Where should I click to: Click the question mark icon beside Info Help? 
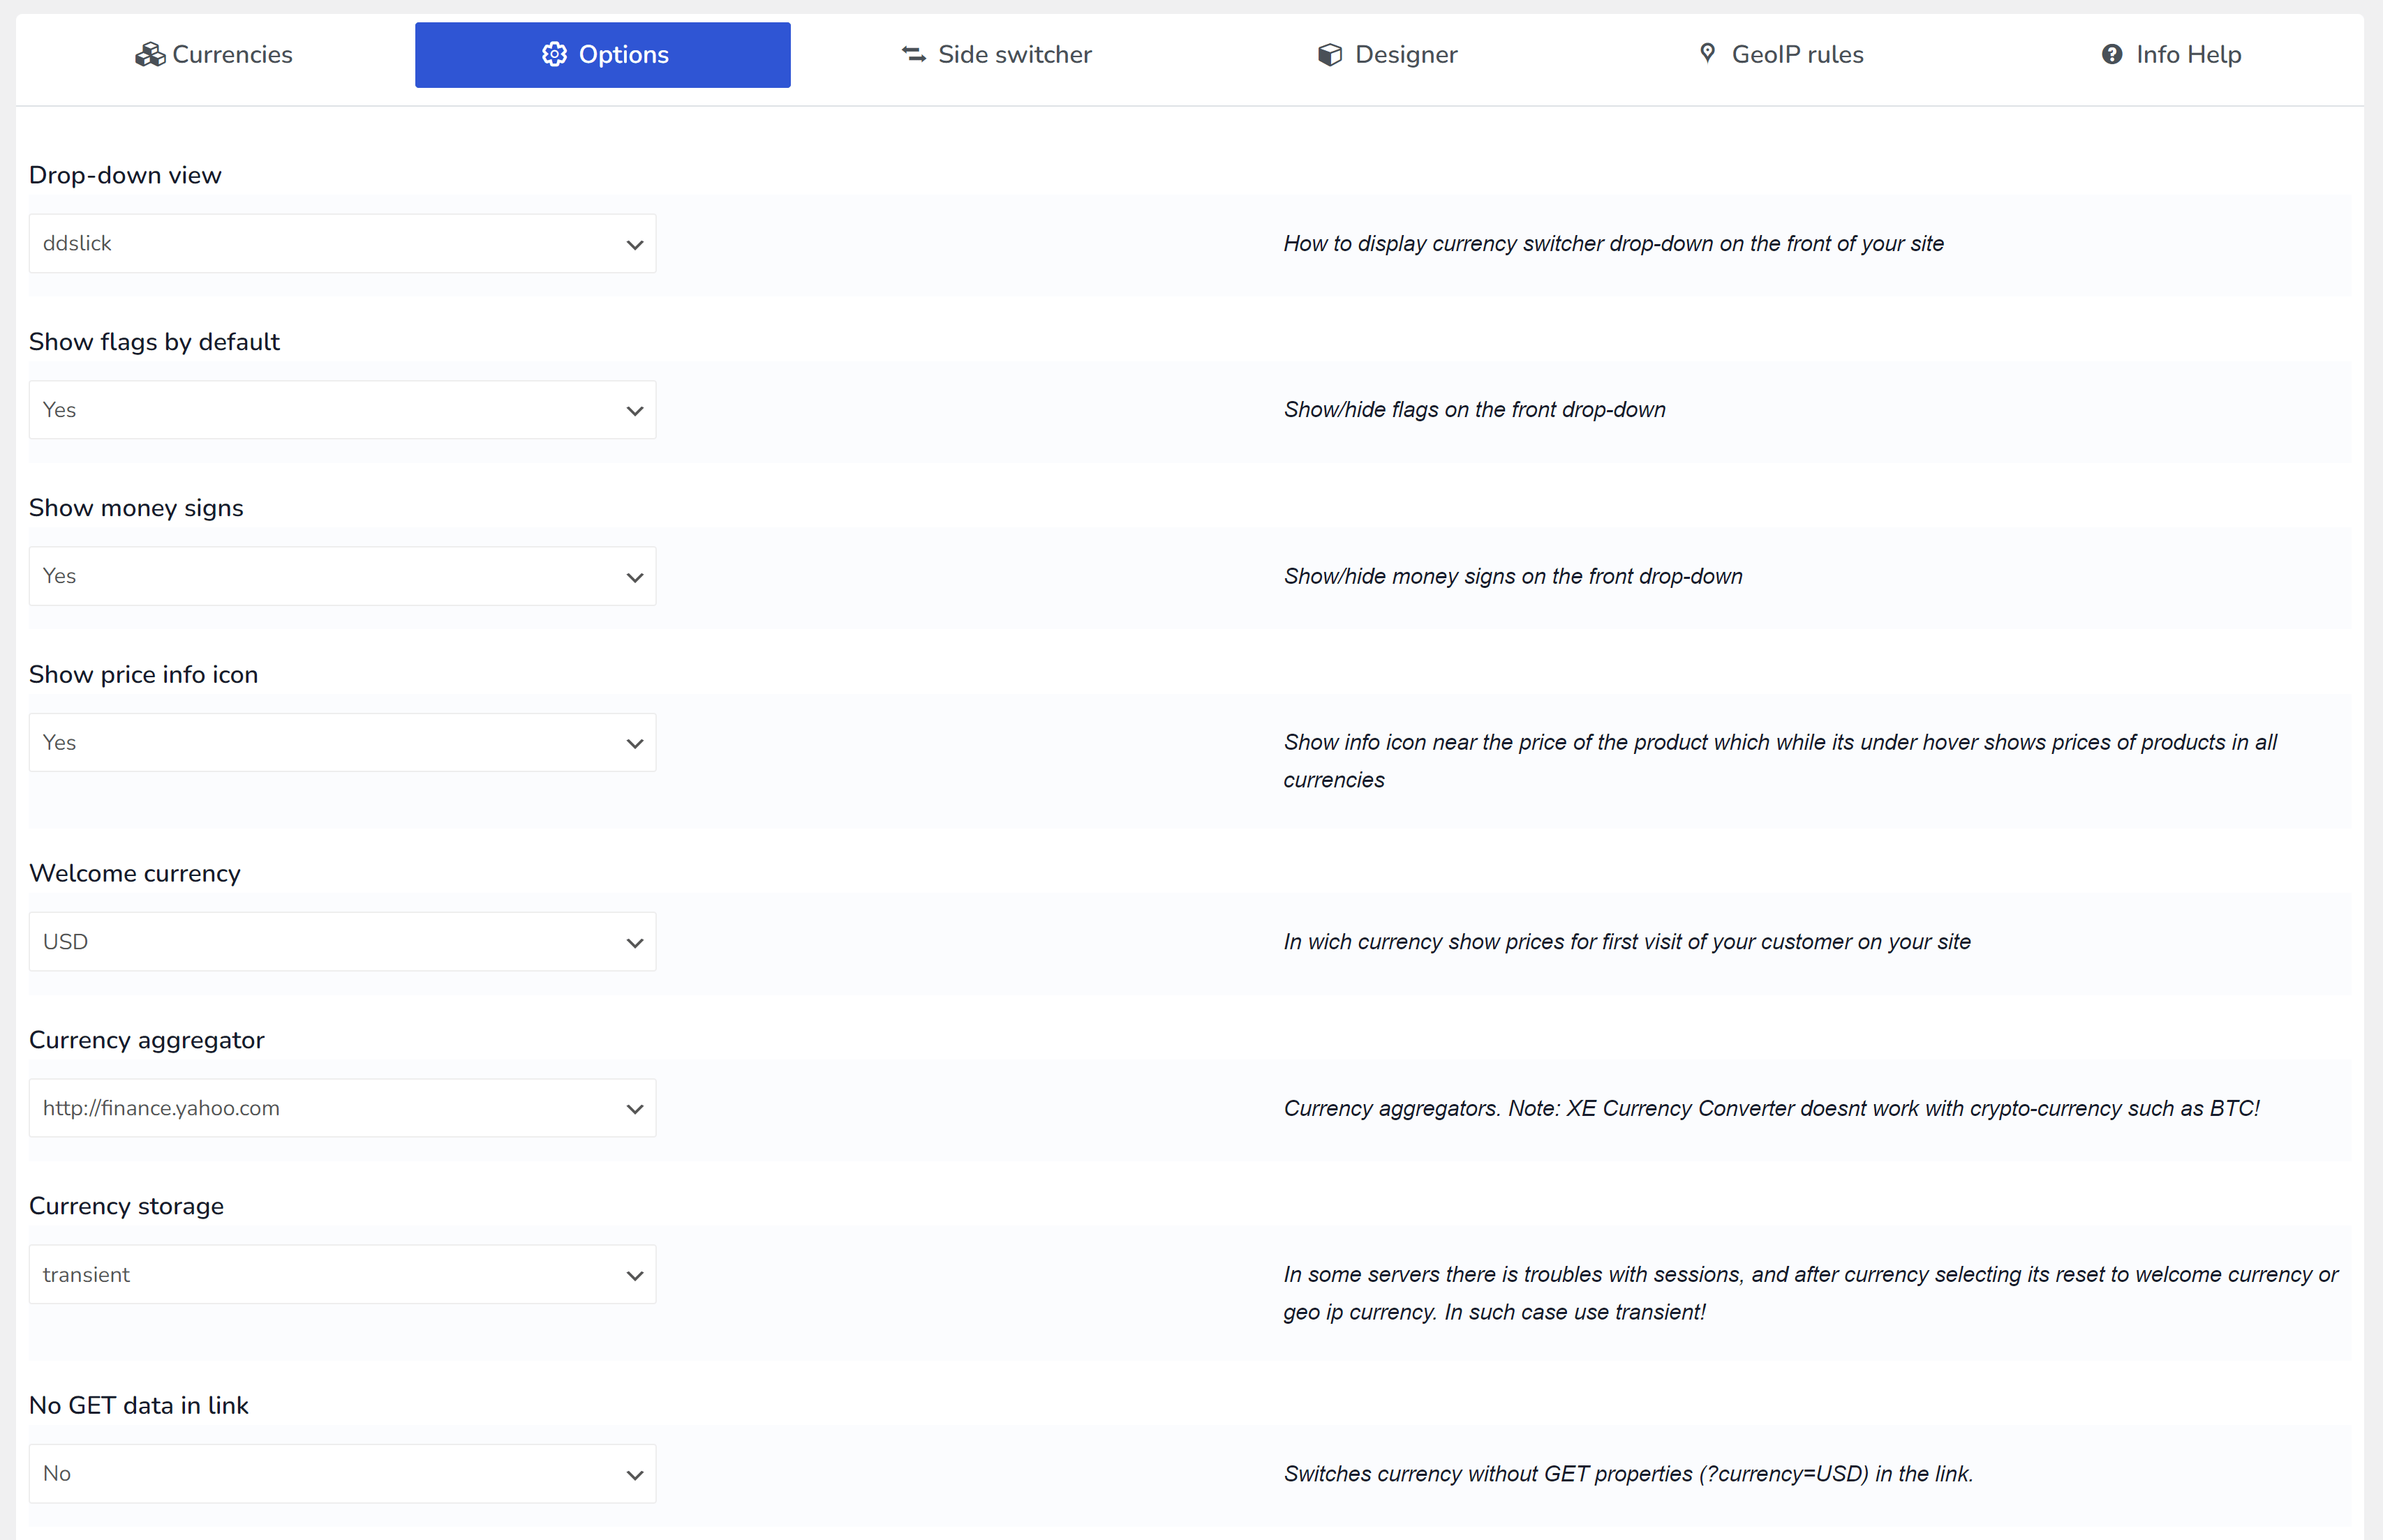(x=2111, y=55)
